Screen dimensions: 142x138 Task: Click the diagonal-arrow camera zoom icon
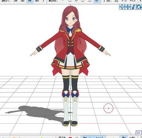point(133,7)
